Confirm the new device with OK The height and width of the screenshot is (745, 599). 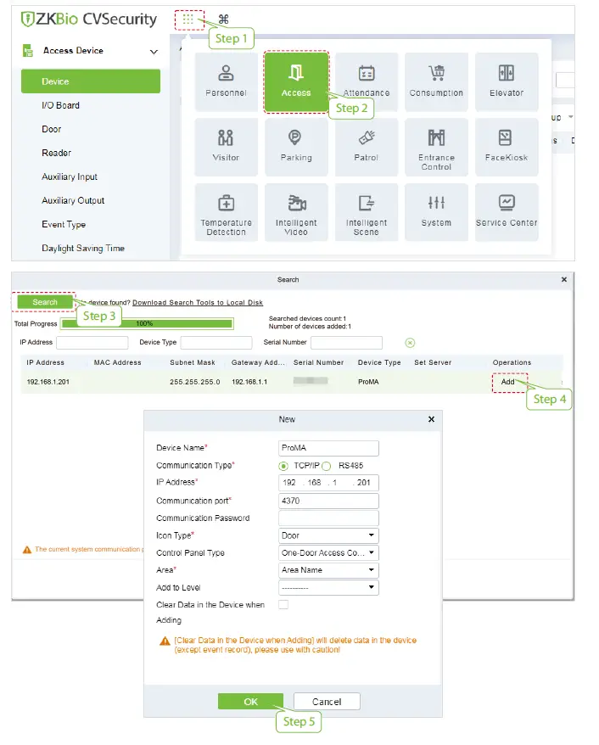250,701
